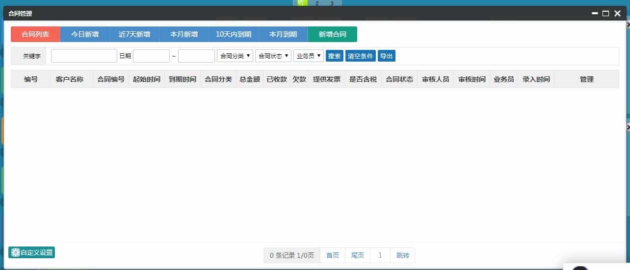Click the 已收款 column header
The image size is (630, 270).
pos(277,79)
